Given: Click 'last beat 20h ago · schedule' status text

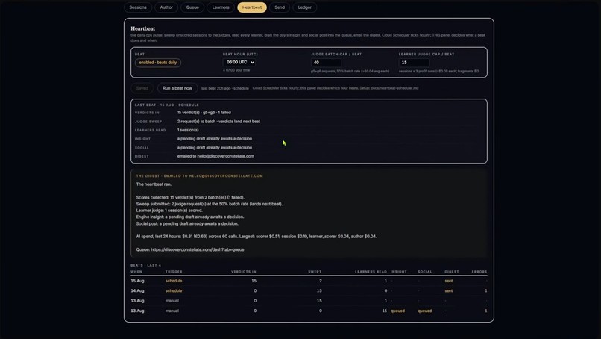Looking at the screenshot, I should tap(225, 88).
